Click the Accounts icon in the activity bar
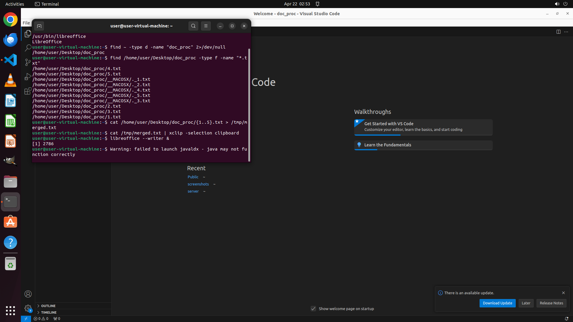Viewport: 573px width, 322px height. [28, 294]
